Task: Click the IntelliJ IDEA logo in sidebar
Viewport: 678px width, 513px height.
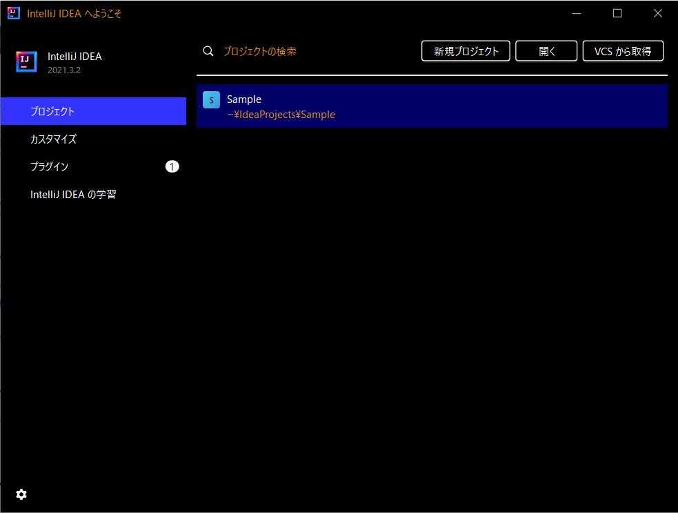Action: pyautogui.click(x=27, y=61)
